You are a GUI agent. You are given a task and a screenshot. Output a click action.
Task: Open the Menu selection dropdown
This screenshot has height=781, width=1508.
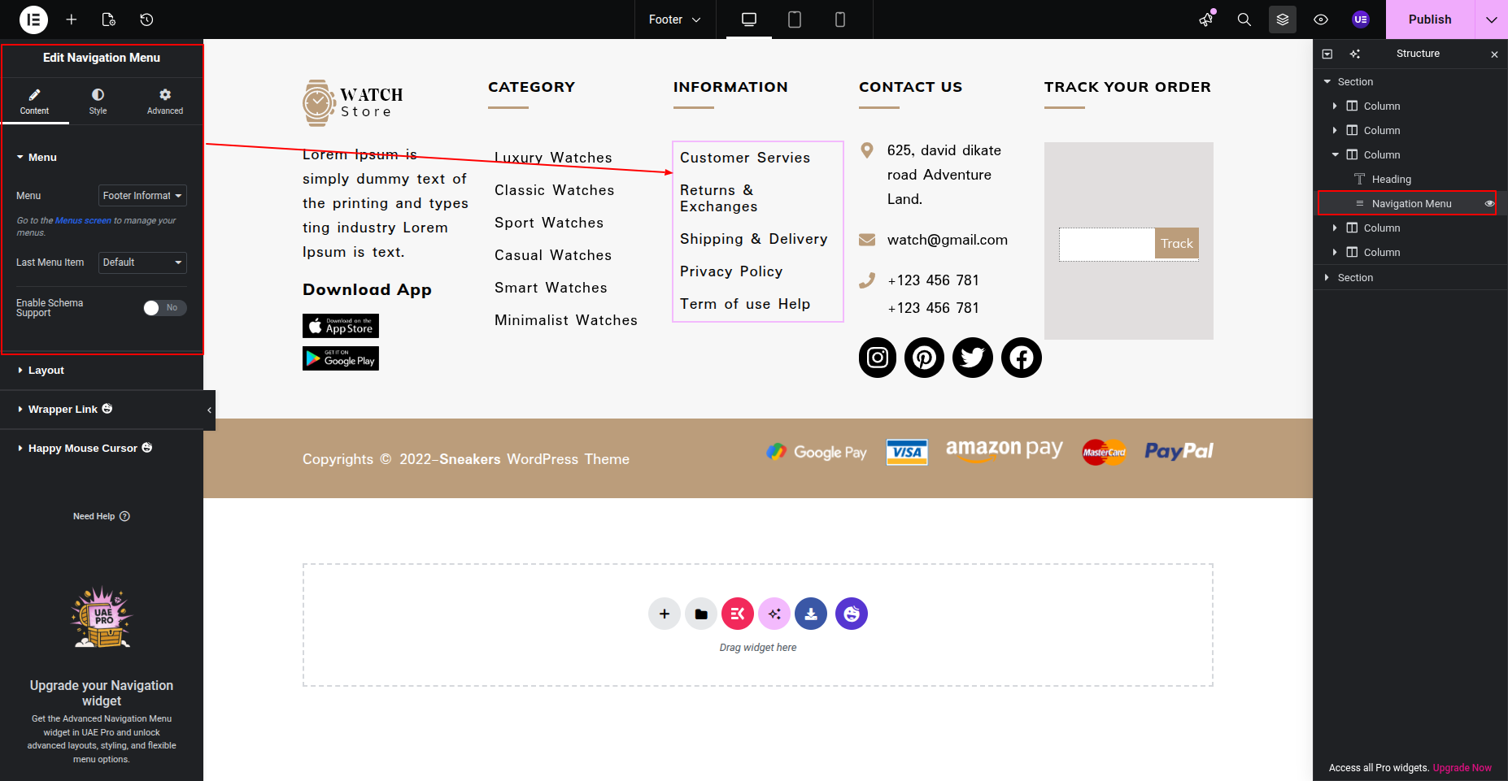pos(142,196)
